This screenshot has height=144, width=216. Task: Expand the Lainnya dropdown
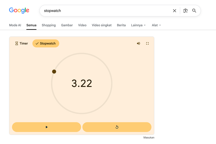pyautogui.click(x=138, y=25)
